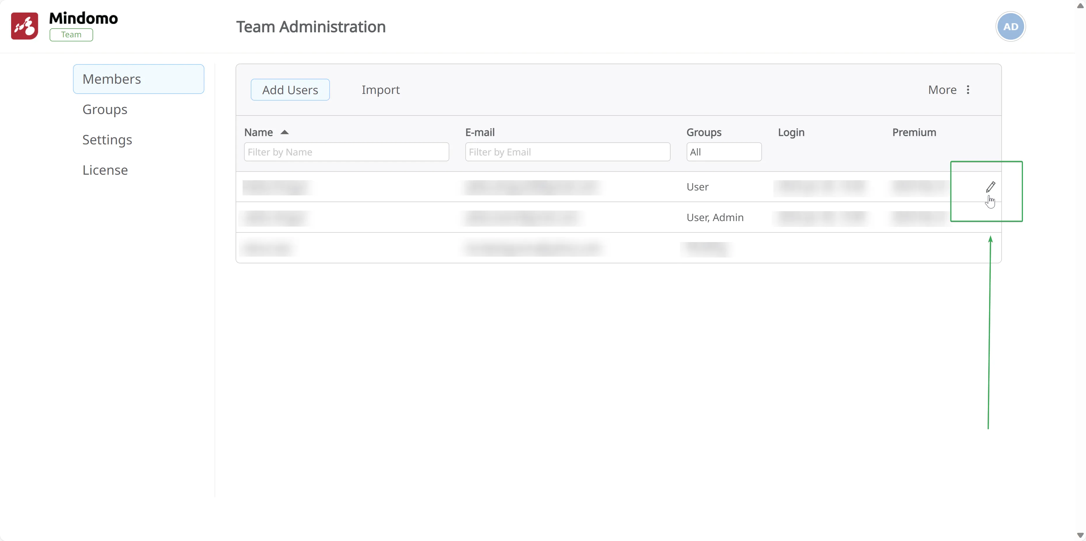Select the User, Admin member row
Screen dimensions: 1086x541
tap(715, 217)
